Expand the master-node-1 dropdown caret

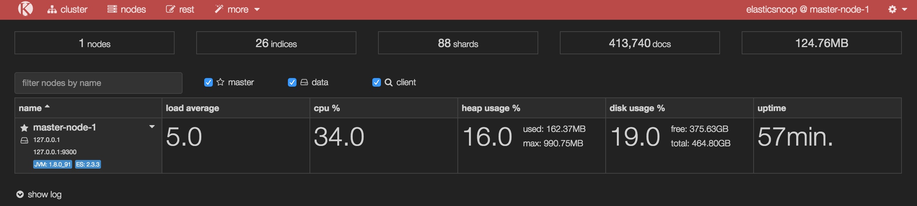point(152,127)
